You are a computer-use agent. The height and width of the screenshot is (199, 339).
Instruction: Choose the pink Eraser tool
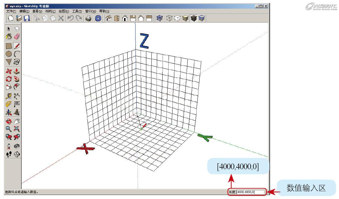point(17,36)
